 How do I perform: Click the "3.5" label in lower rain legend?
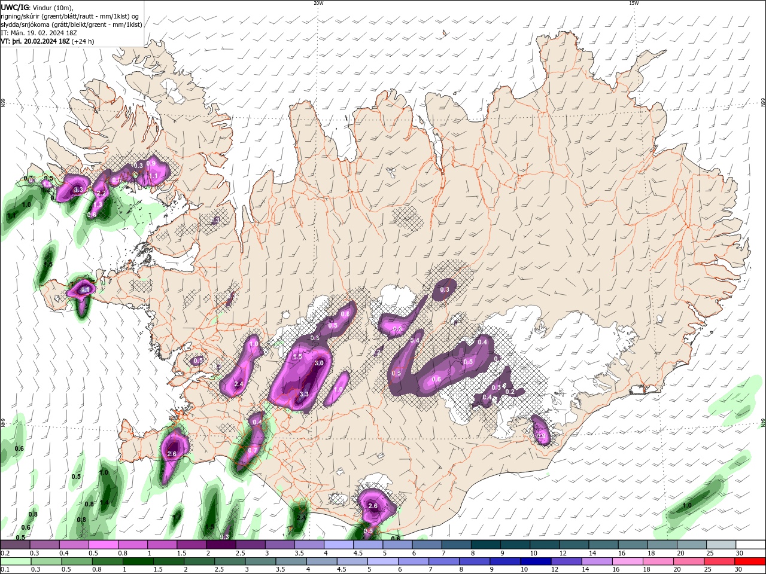[280, 570]
